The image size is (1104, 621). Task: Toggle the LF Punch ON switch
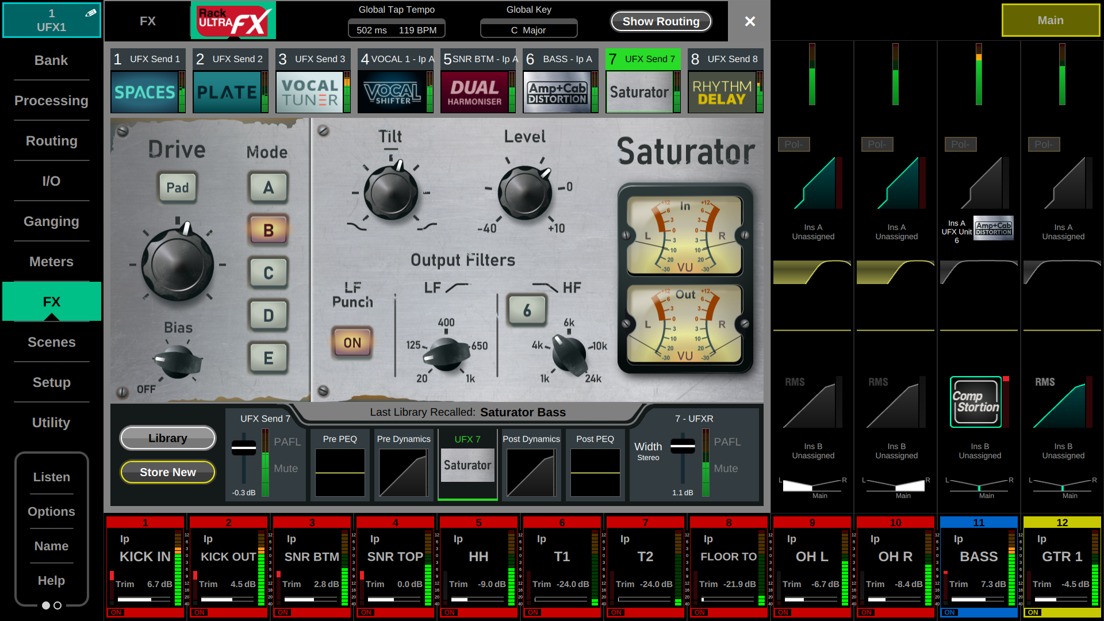click(x=352, y=343)
